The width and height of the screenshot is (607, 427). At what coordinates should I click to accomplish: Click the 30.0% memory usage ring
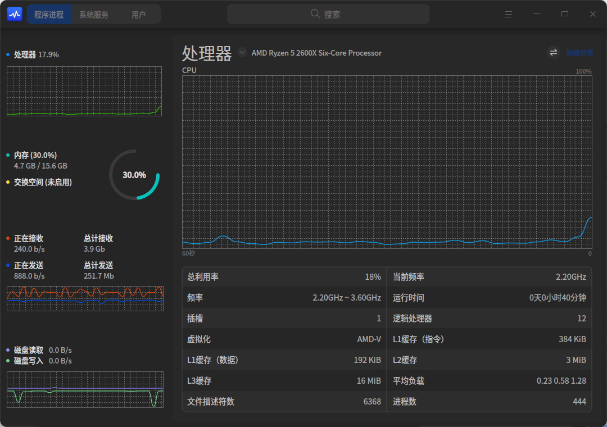coord(134,175)
